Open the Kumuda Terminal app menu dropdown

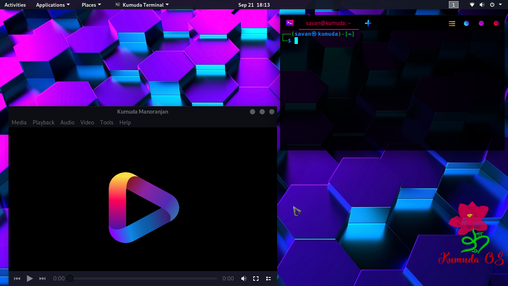(x=142, y=5)
